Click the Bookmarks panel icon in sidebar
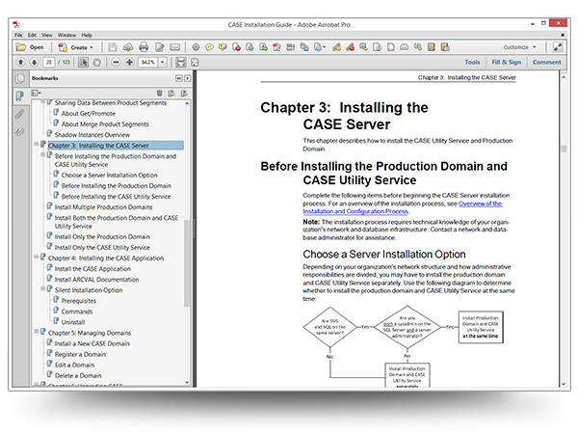578x434 pixels. tap(20, 95)
